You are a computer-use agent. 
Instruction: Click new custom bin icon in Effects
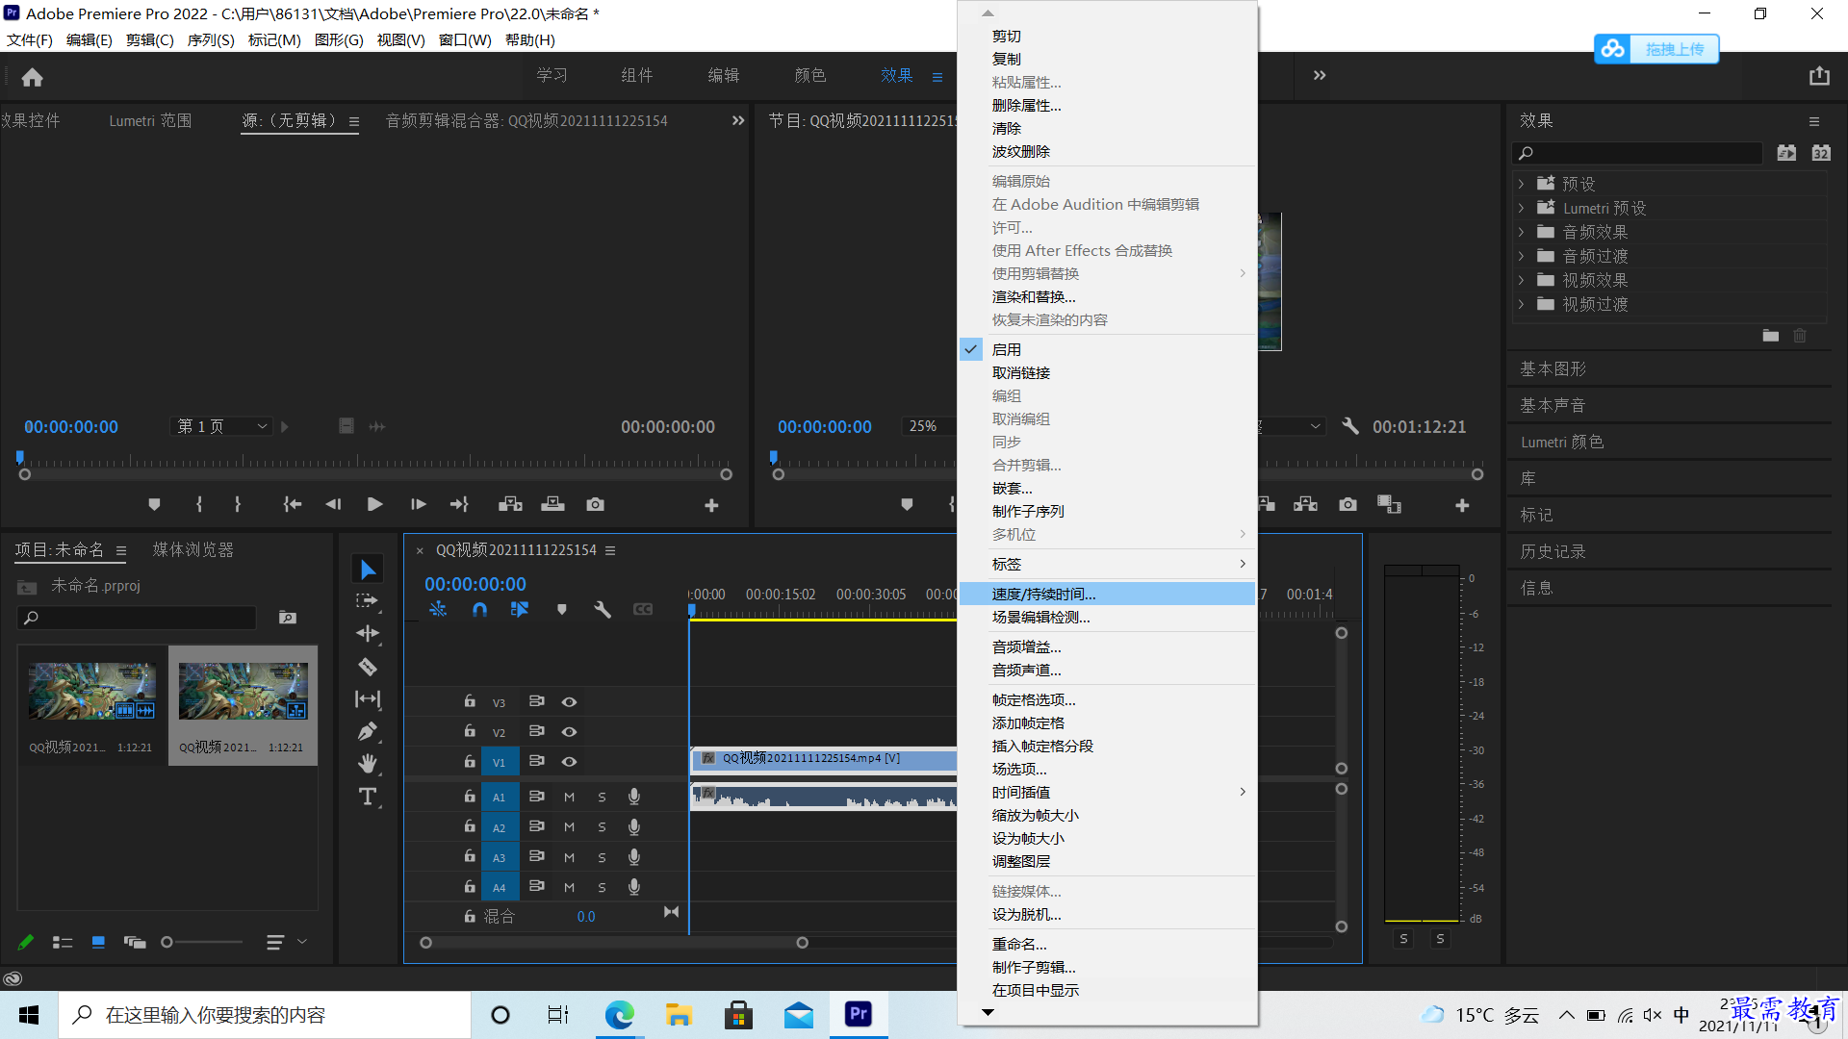click(x=1771, y=335)
